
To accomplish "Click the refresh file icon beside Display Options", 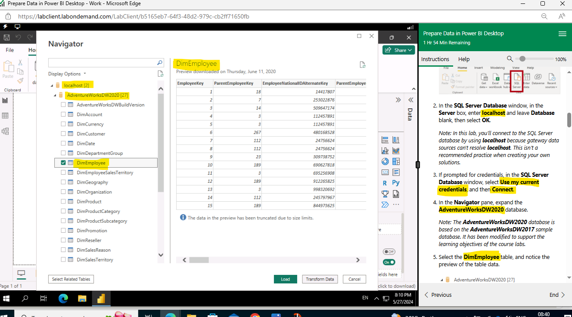I will (x=160, y=74).
